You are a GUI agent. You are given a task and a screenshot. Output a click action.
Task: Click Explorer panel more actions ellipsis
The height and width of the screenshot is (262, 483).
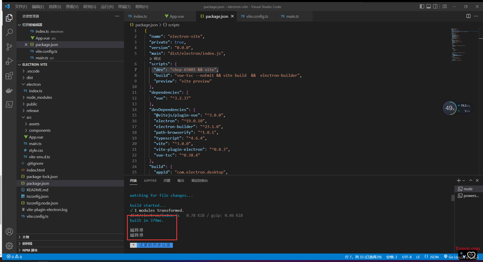[117, 16]
